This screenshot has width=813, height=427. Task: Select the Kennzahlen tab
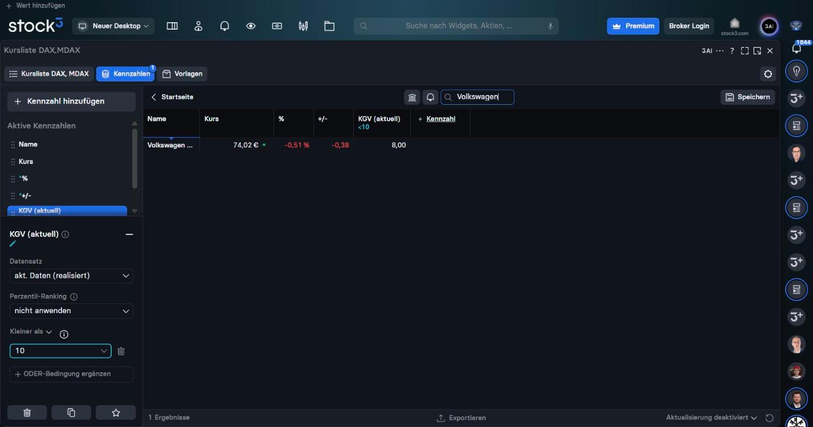pyautogui.click(x=125, y=74)
